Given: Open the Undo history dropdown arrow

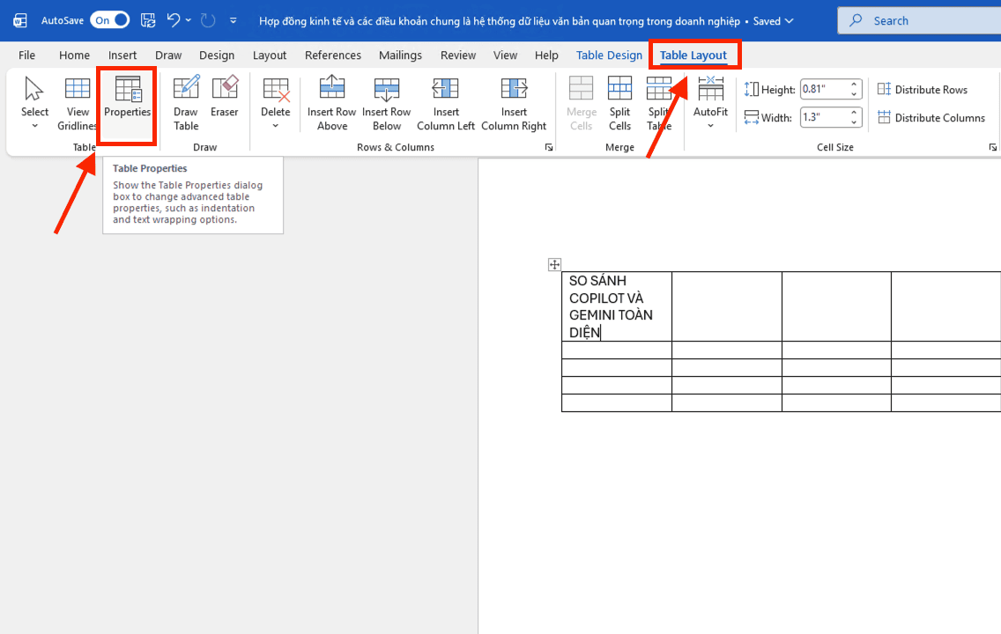Looking at the screenshot, I should click(189, 20).
